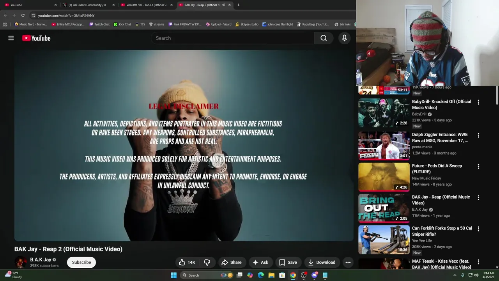Image resolution: width=499 pixels, height=281 pixels.
Task: Open Music Nerd bookmark
Action: pos(30,24)
